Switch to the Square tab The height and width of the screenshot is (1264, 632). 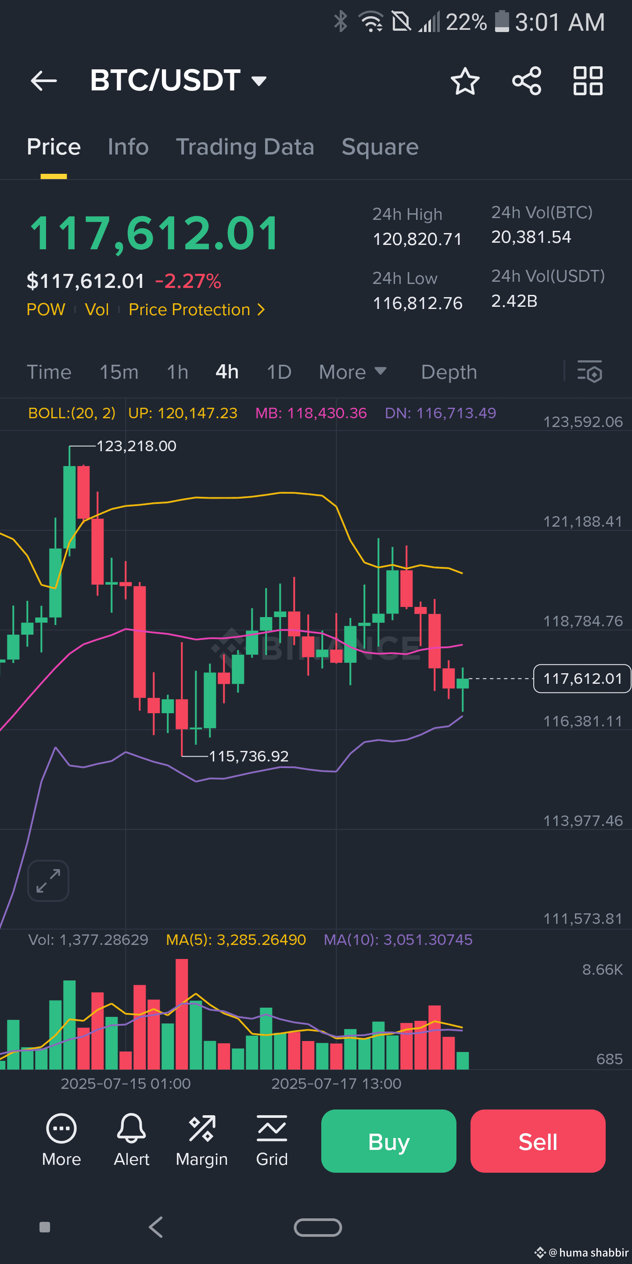click(x=380, y=147)
